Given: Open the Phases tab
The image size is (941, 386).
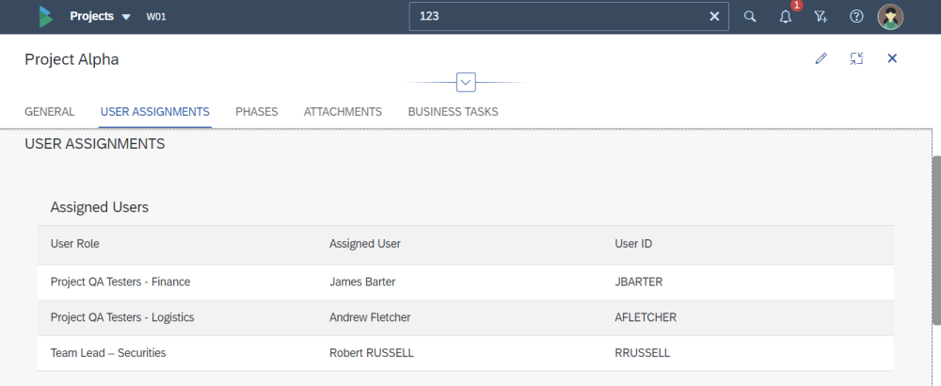Looking at the screenshot, I should [257, 112].
